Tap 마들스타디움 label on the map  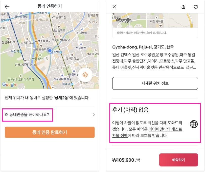40,59
